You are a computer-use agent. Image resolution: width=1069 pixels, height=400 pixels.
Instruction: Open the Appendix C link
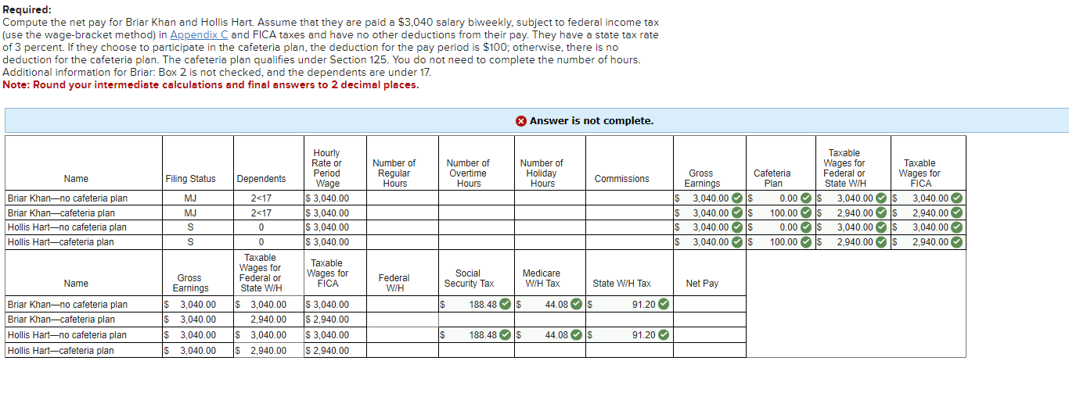pos(199,35)
